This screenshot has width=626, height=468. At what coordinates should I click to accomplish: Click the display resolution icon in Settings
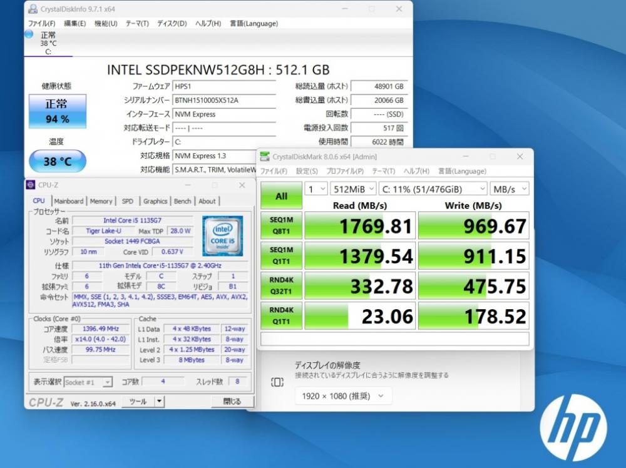[277, 382]
